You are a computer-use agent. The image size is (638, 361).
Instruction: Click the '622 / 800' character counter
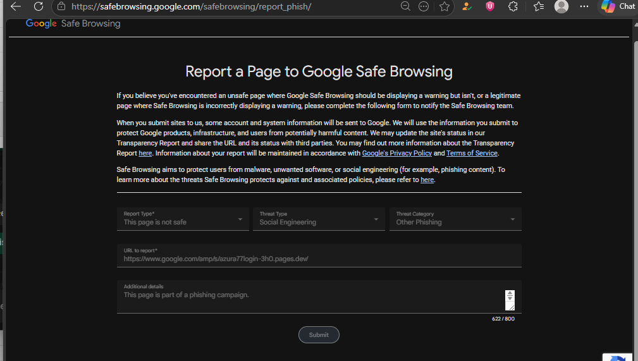[x=503, y=319]
